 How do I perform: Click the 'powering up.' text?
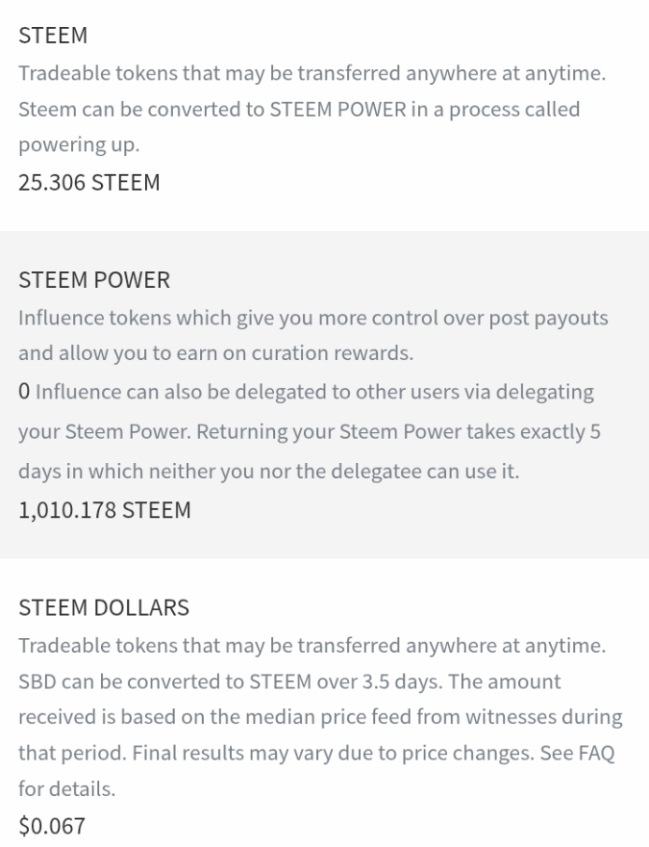[79, 145]
